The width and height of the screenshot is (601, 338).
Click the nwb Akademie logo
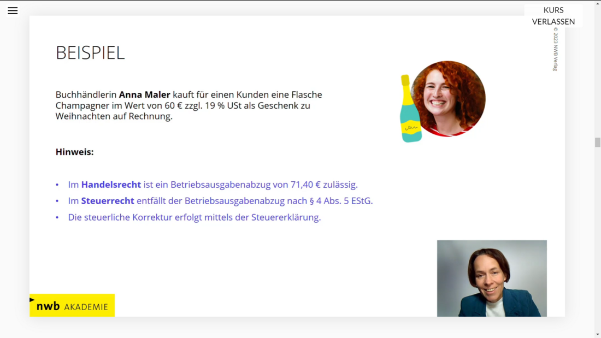[72, 306]
